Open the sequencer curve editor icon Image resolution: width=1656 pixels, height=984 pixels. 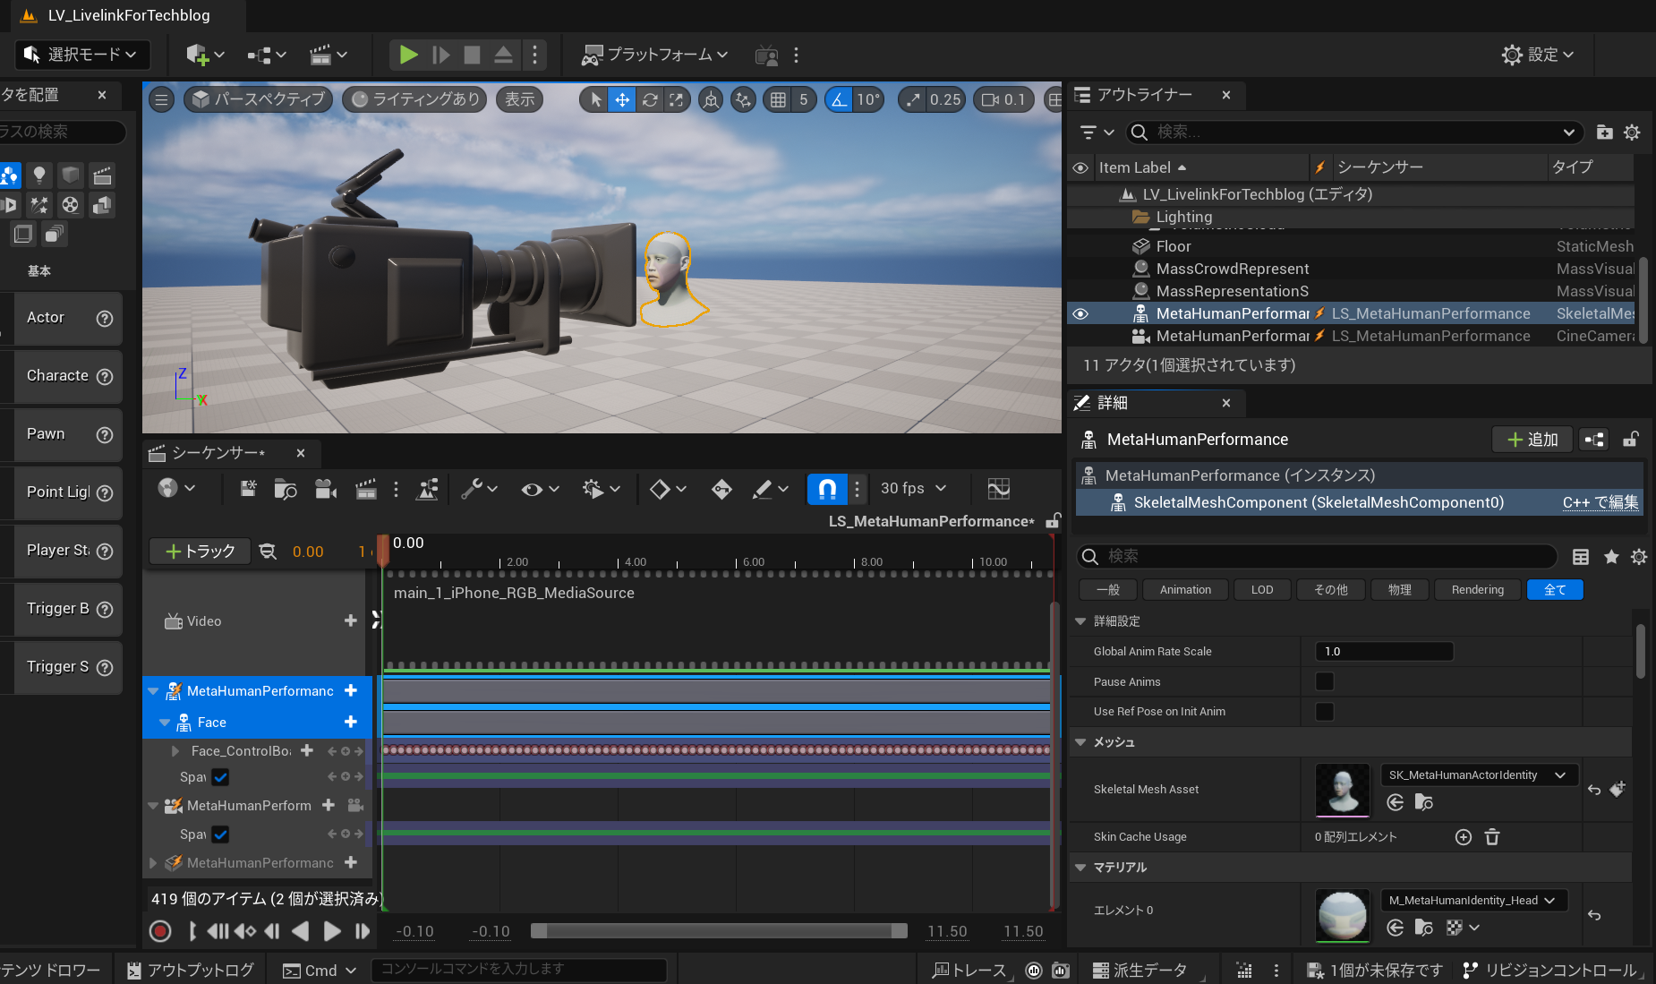click(x=998, y=489)
